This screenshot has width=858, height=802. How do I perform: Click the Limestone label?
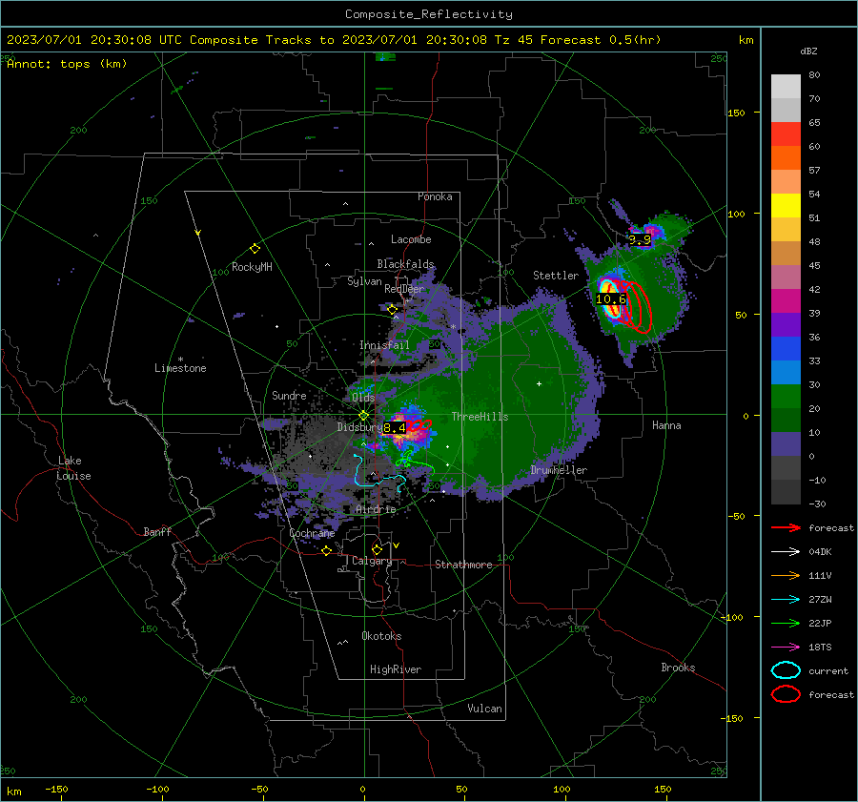coord(180,368)
